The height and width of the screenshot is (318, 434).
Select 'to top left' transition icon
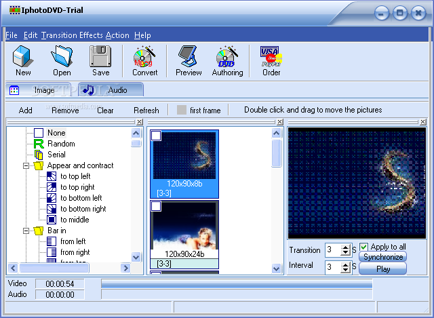coord(52,176)
